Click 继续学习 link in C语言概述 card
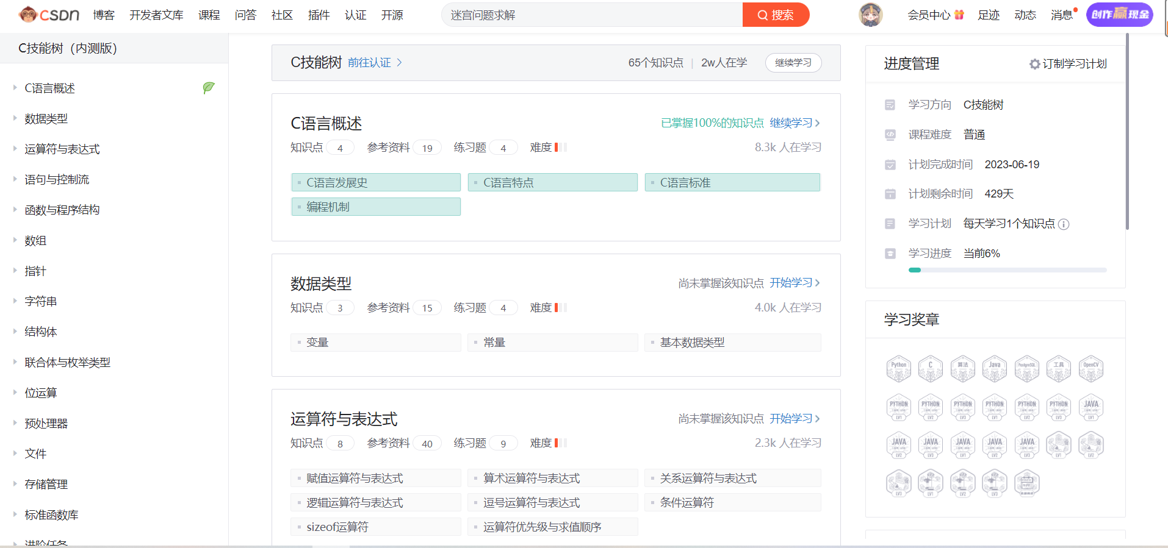The height and width of the screenshot is (548, 1168). [795, 123]
